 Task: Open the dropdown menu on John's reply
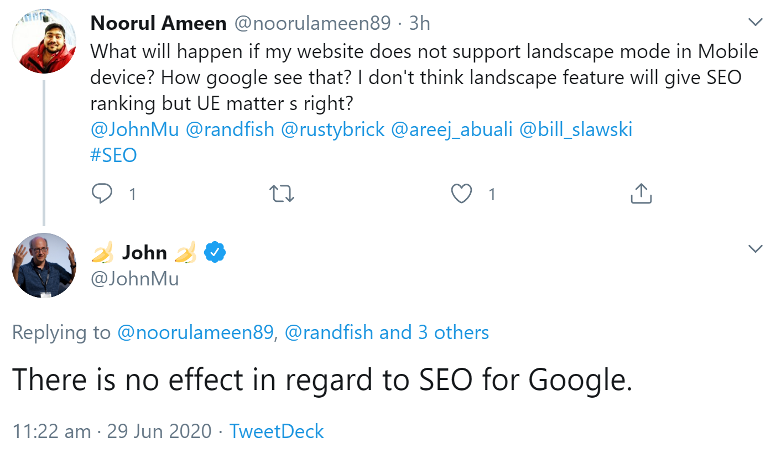tap(754, 248)
